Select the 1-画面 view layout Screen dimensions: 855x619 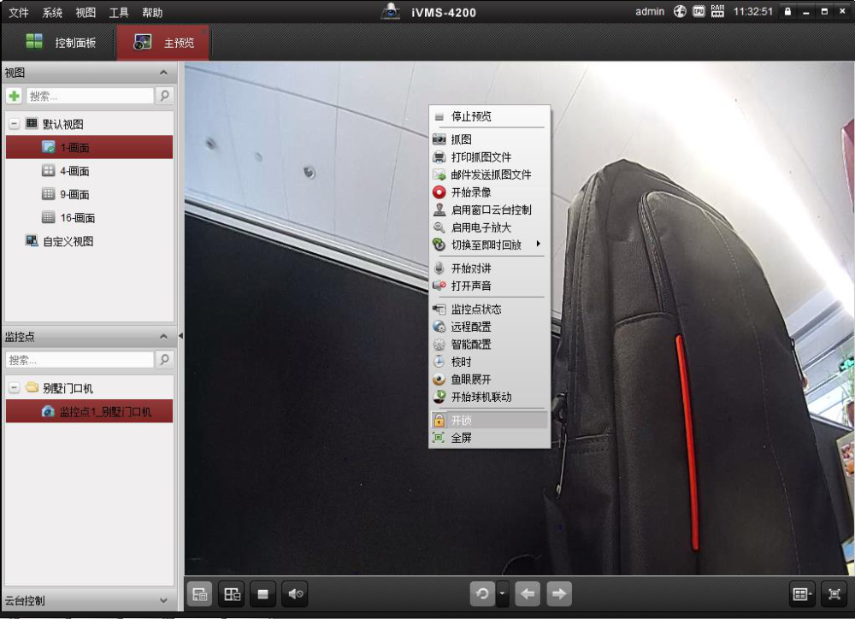pos(90,147)
